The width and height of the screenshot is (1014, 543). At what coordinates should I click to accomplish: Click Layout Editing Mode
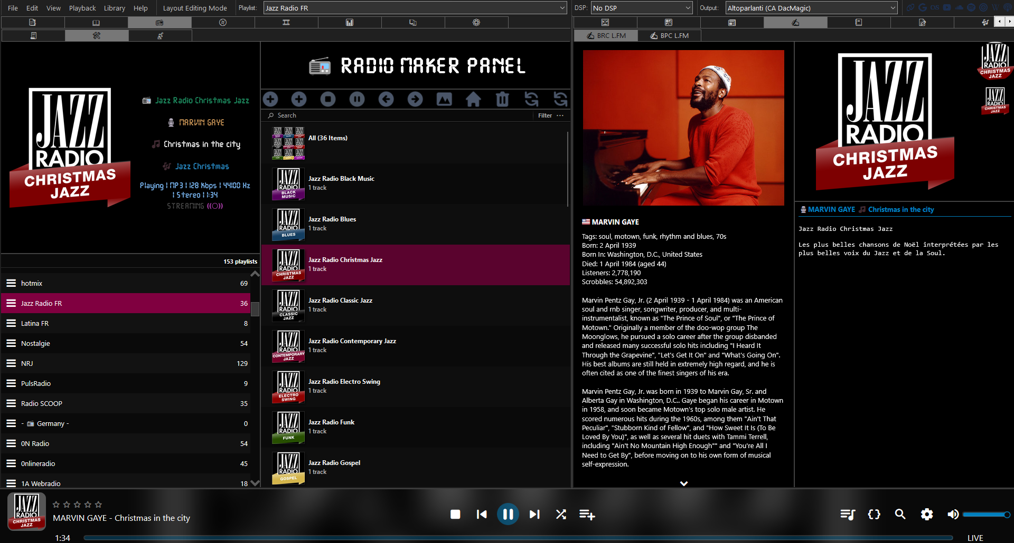click(x=195, y=8)
